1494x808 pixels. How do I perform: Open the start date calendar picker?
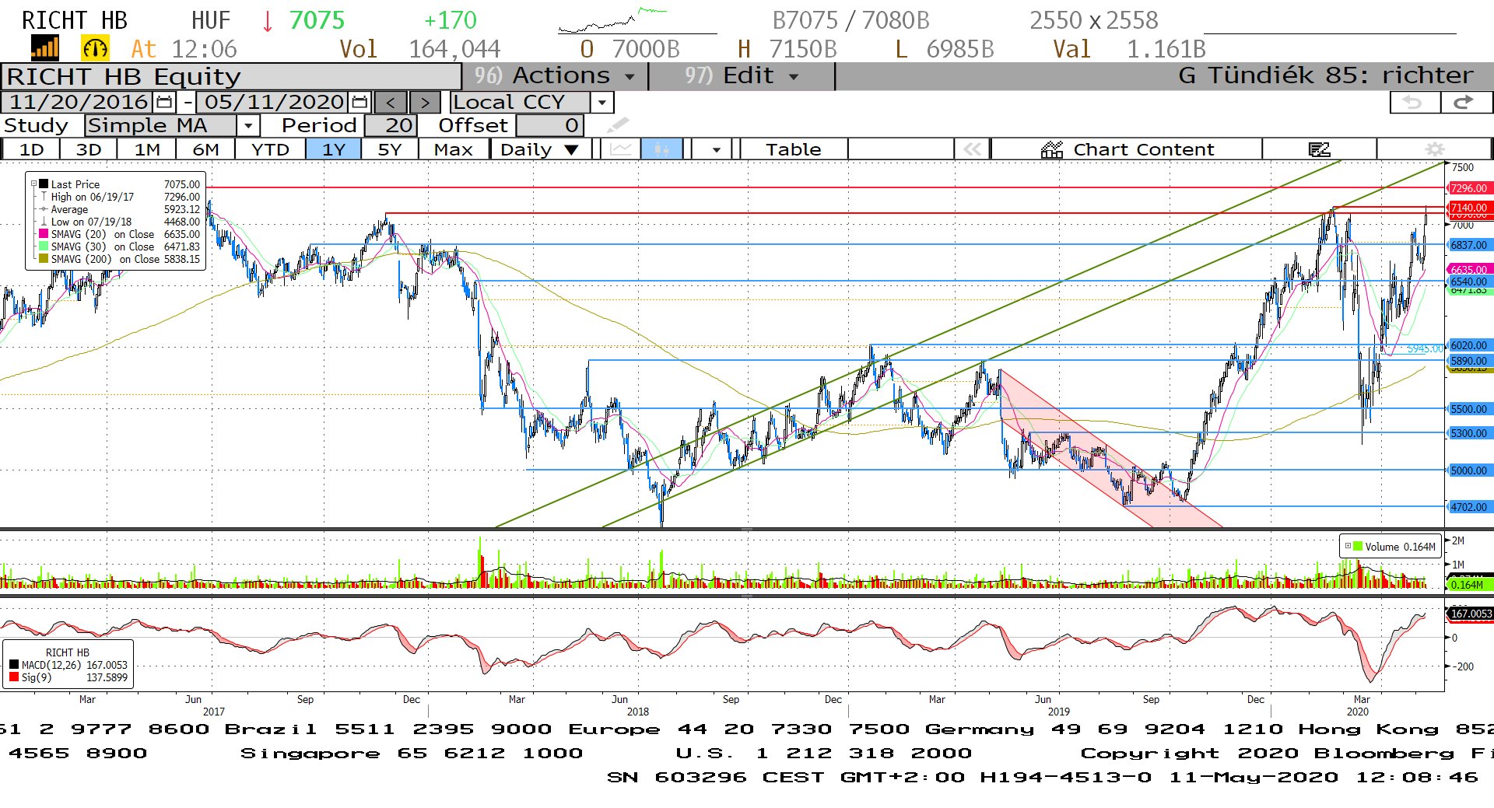tap(164, 102)
